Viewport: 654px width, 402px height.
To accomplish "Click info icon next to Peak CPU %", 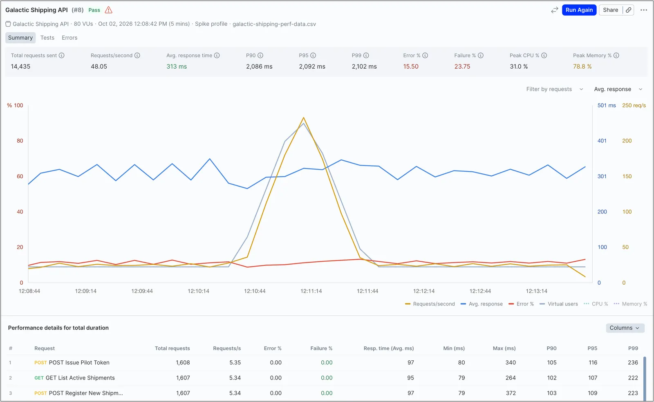I will [x=544, y=56].
